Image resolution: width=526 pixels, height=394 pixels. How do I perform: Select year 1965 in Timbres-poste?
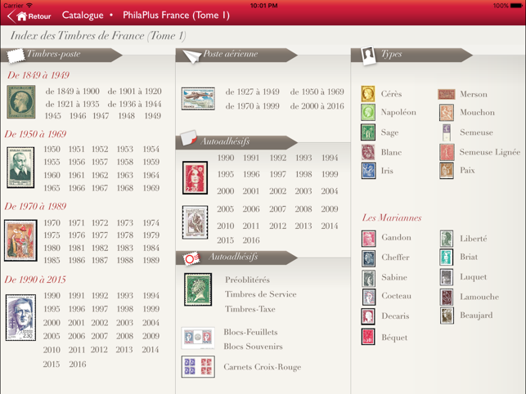[x=52, y=188]
